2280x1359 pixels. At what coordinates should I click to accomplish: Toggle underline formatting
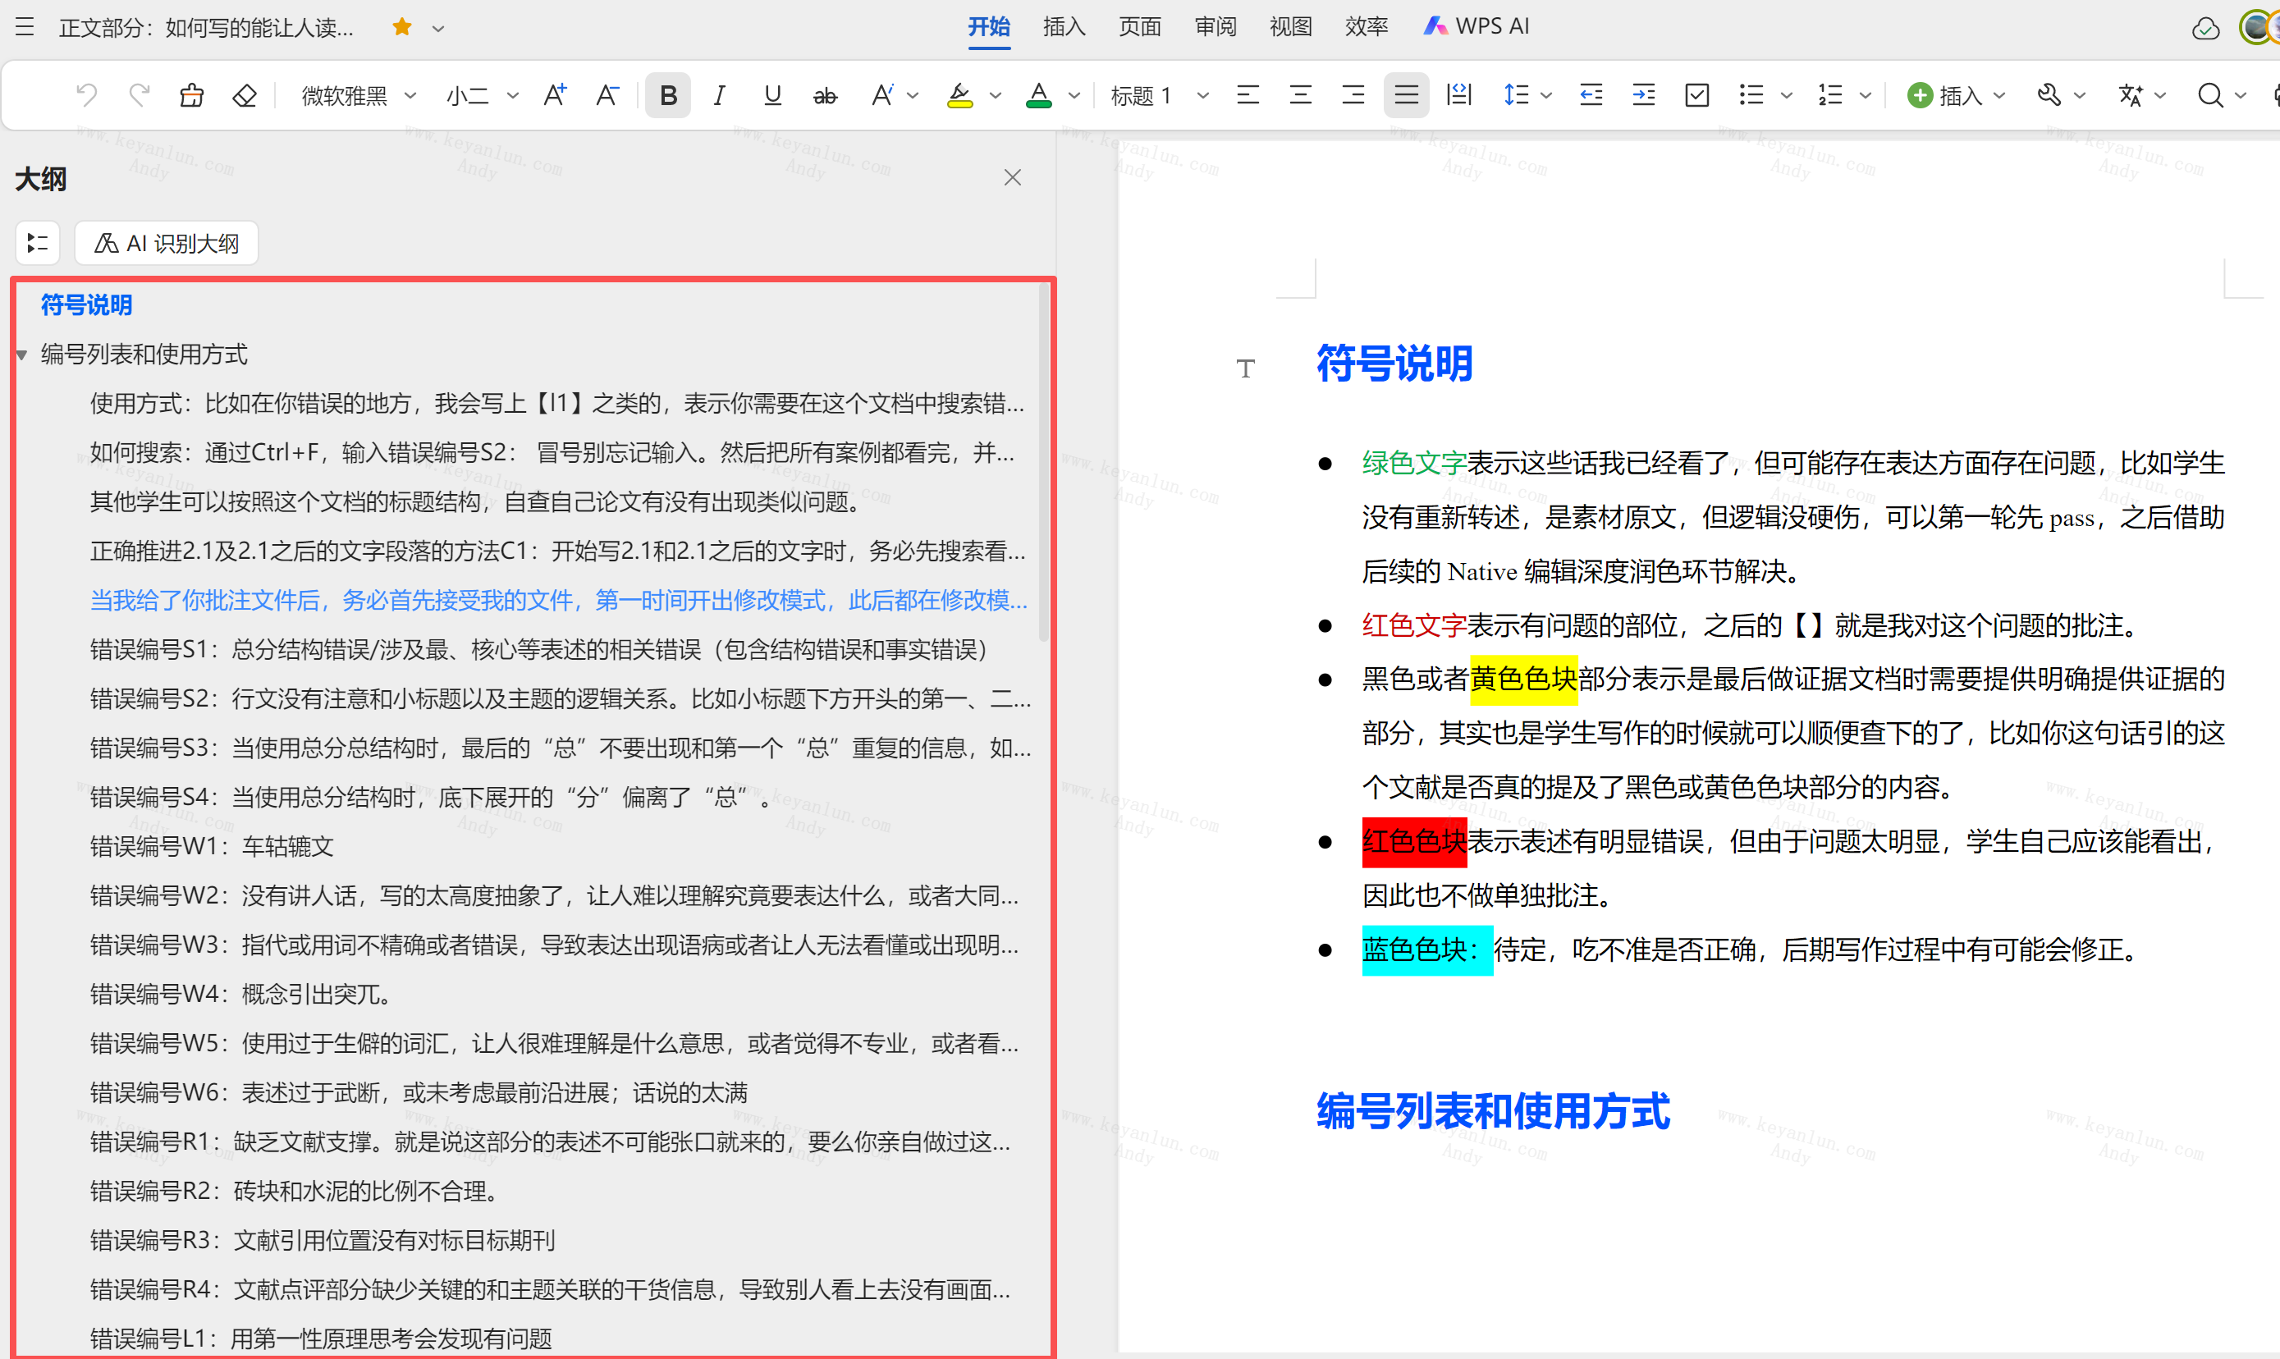tap(772, 95)
